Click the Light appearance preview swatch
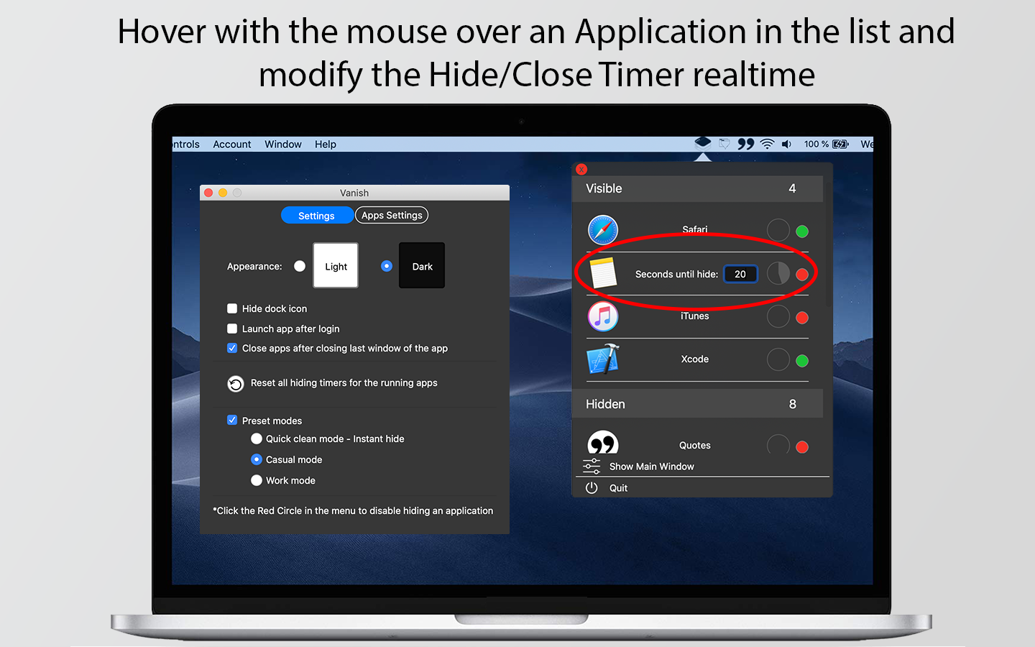The image size is (1035, 647). coord(336,265)
